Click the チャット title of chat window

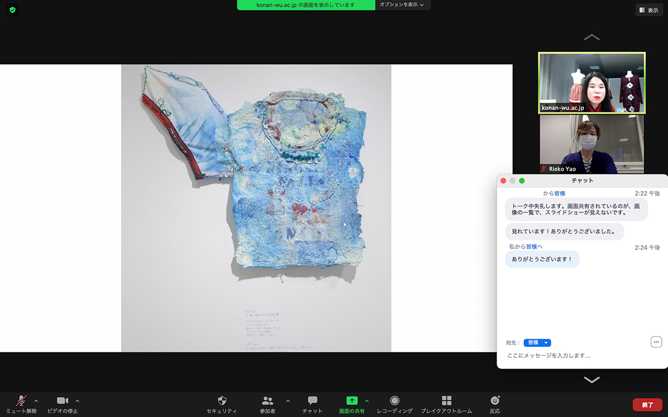582,181
